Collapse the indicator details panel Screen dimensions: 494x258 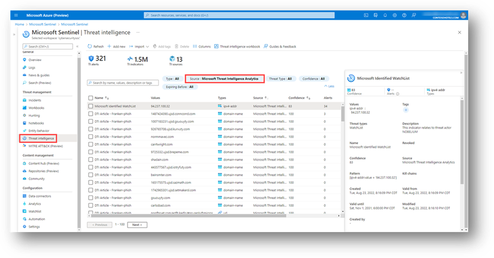pyautogui.click(x=461, y=73)
